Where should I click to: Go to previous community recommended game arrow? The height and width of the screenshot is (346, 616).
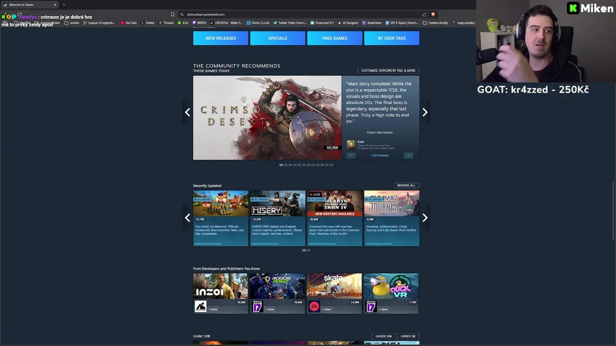[x=188, y=112]
